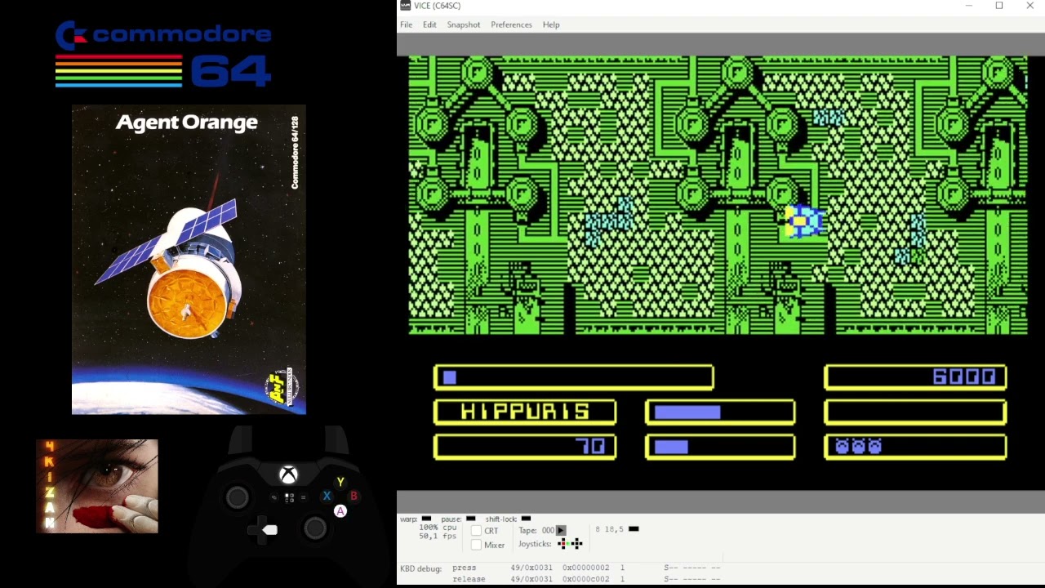Click the yellow-blue player ship sprite
This screenshot has width=1045, height=588.
point(805,221)
